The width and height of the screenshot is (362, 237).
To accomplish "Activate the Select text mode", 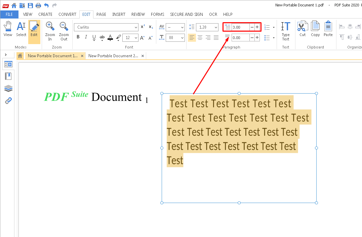I will coord(21,29).
